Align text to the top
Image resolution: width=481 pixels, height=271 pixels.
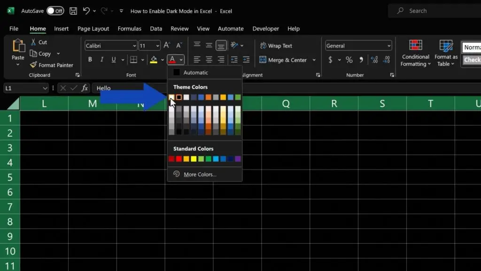click(197, 46)
